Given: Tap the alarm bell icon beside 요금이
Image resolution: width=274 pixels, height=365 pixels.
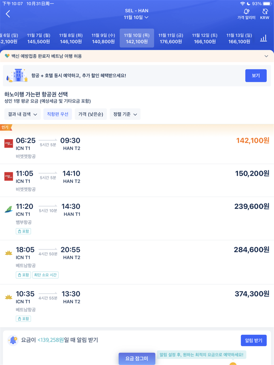Looking at the screenshot, I should 13,340.
